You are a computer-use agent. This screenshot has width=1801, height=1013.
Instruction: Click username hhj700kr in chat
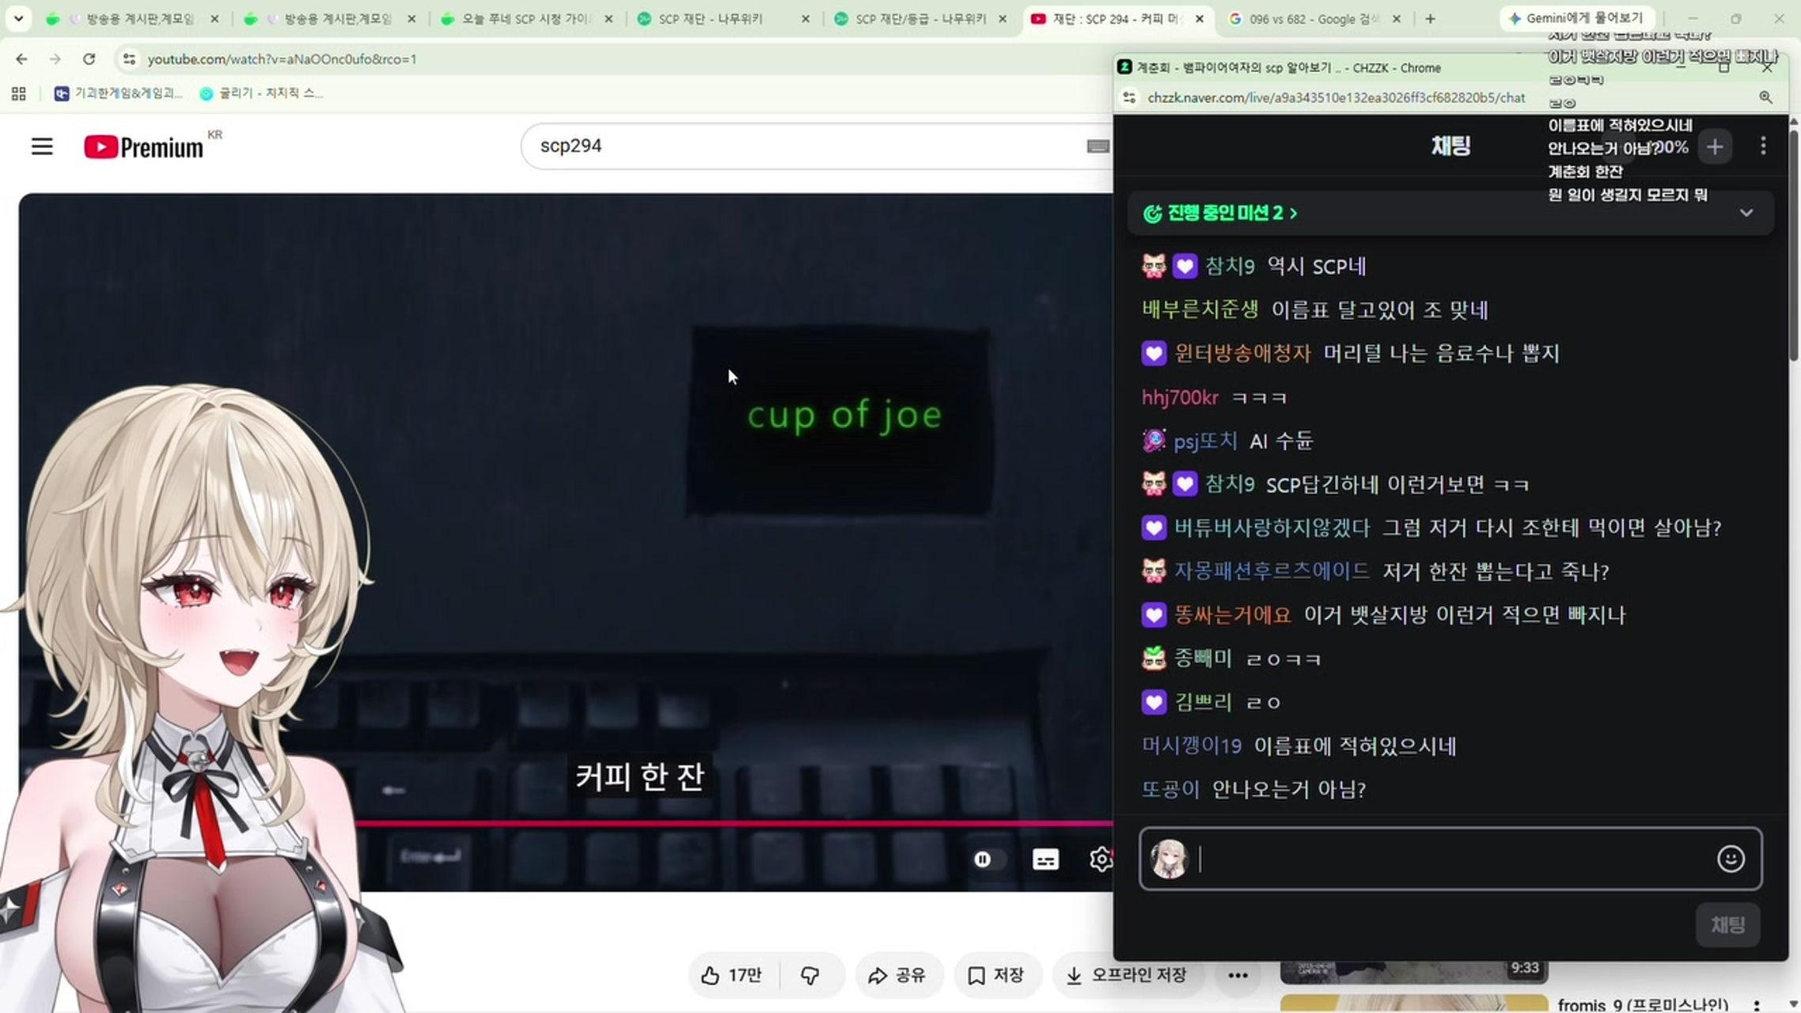[1180, 397]
